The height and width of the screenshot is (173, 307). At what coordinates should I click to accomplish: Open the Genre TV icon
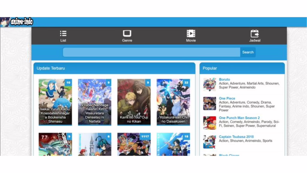pyautogui.click(x=127, y=34)
